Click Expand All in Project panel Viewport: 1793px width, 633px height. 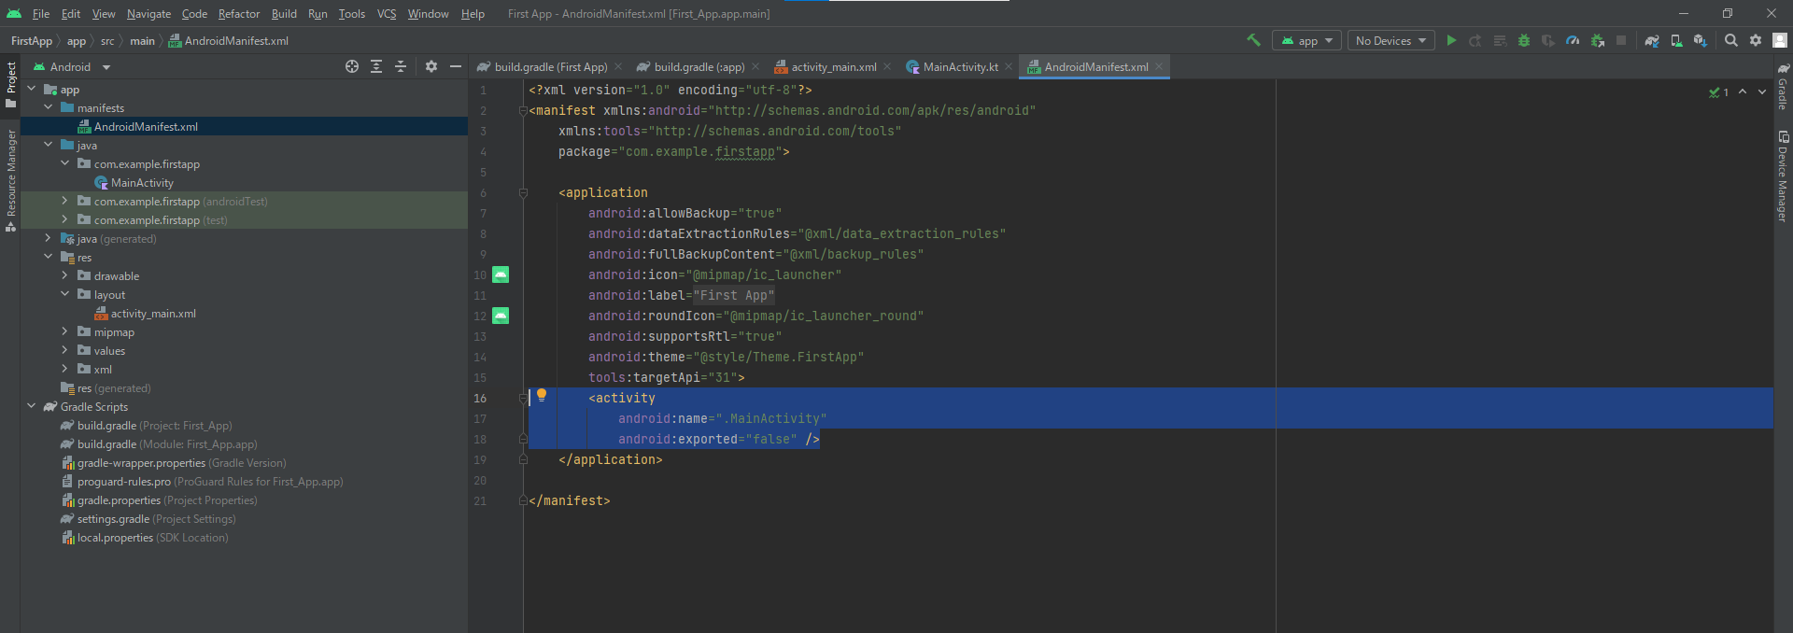coord(376,66)
